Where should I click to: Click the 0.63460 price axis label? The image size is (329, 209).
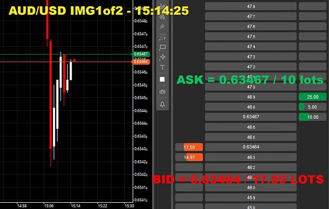point(141,72)
